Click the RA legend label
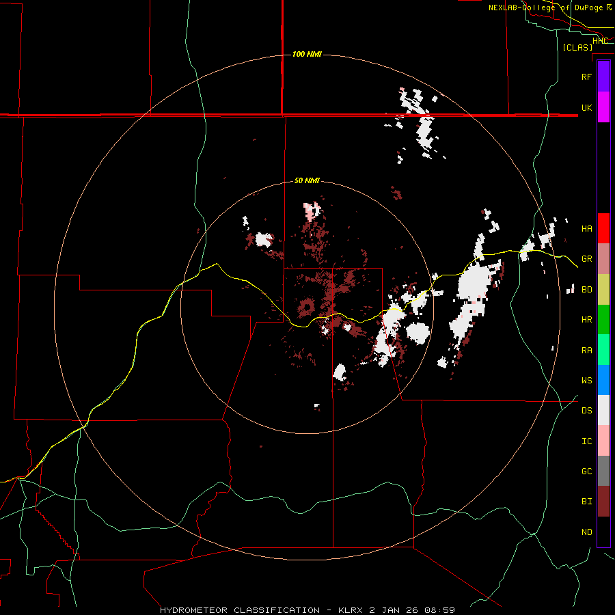Image resolution: width=615 pixels, height=615 pixels. click(586, 351)
